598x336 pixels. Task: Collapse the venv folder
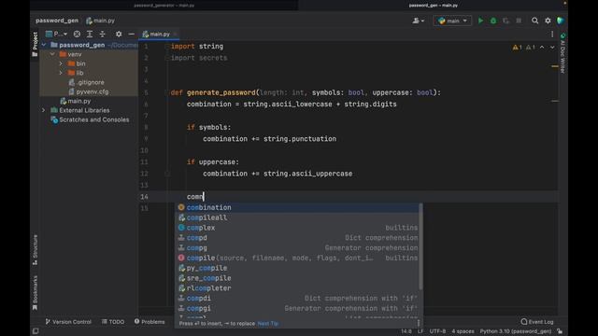tap(52, 54)
